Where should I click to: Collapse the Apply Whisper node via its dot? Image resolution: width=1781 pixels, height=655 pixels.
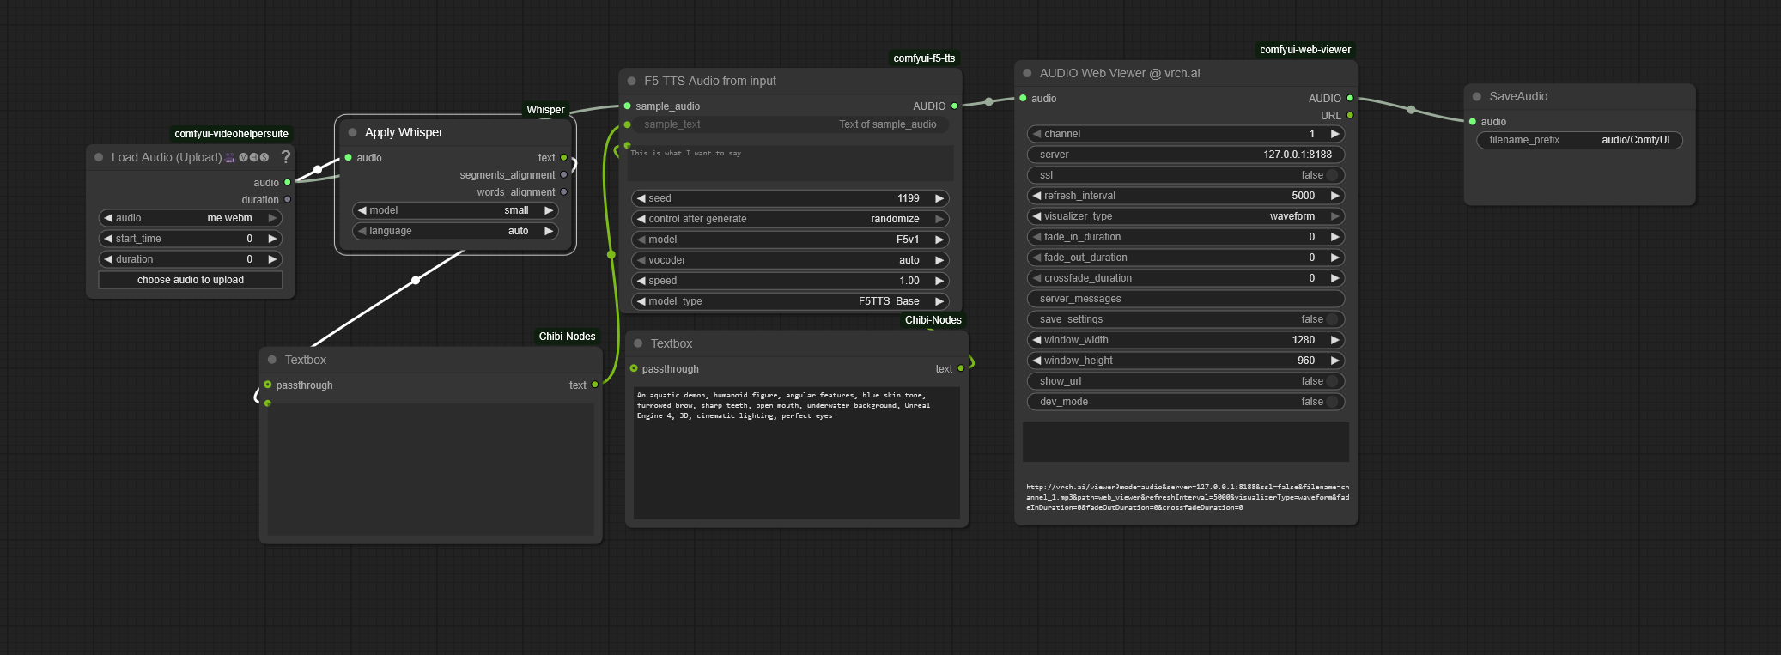353,132
